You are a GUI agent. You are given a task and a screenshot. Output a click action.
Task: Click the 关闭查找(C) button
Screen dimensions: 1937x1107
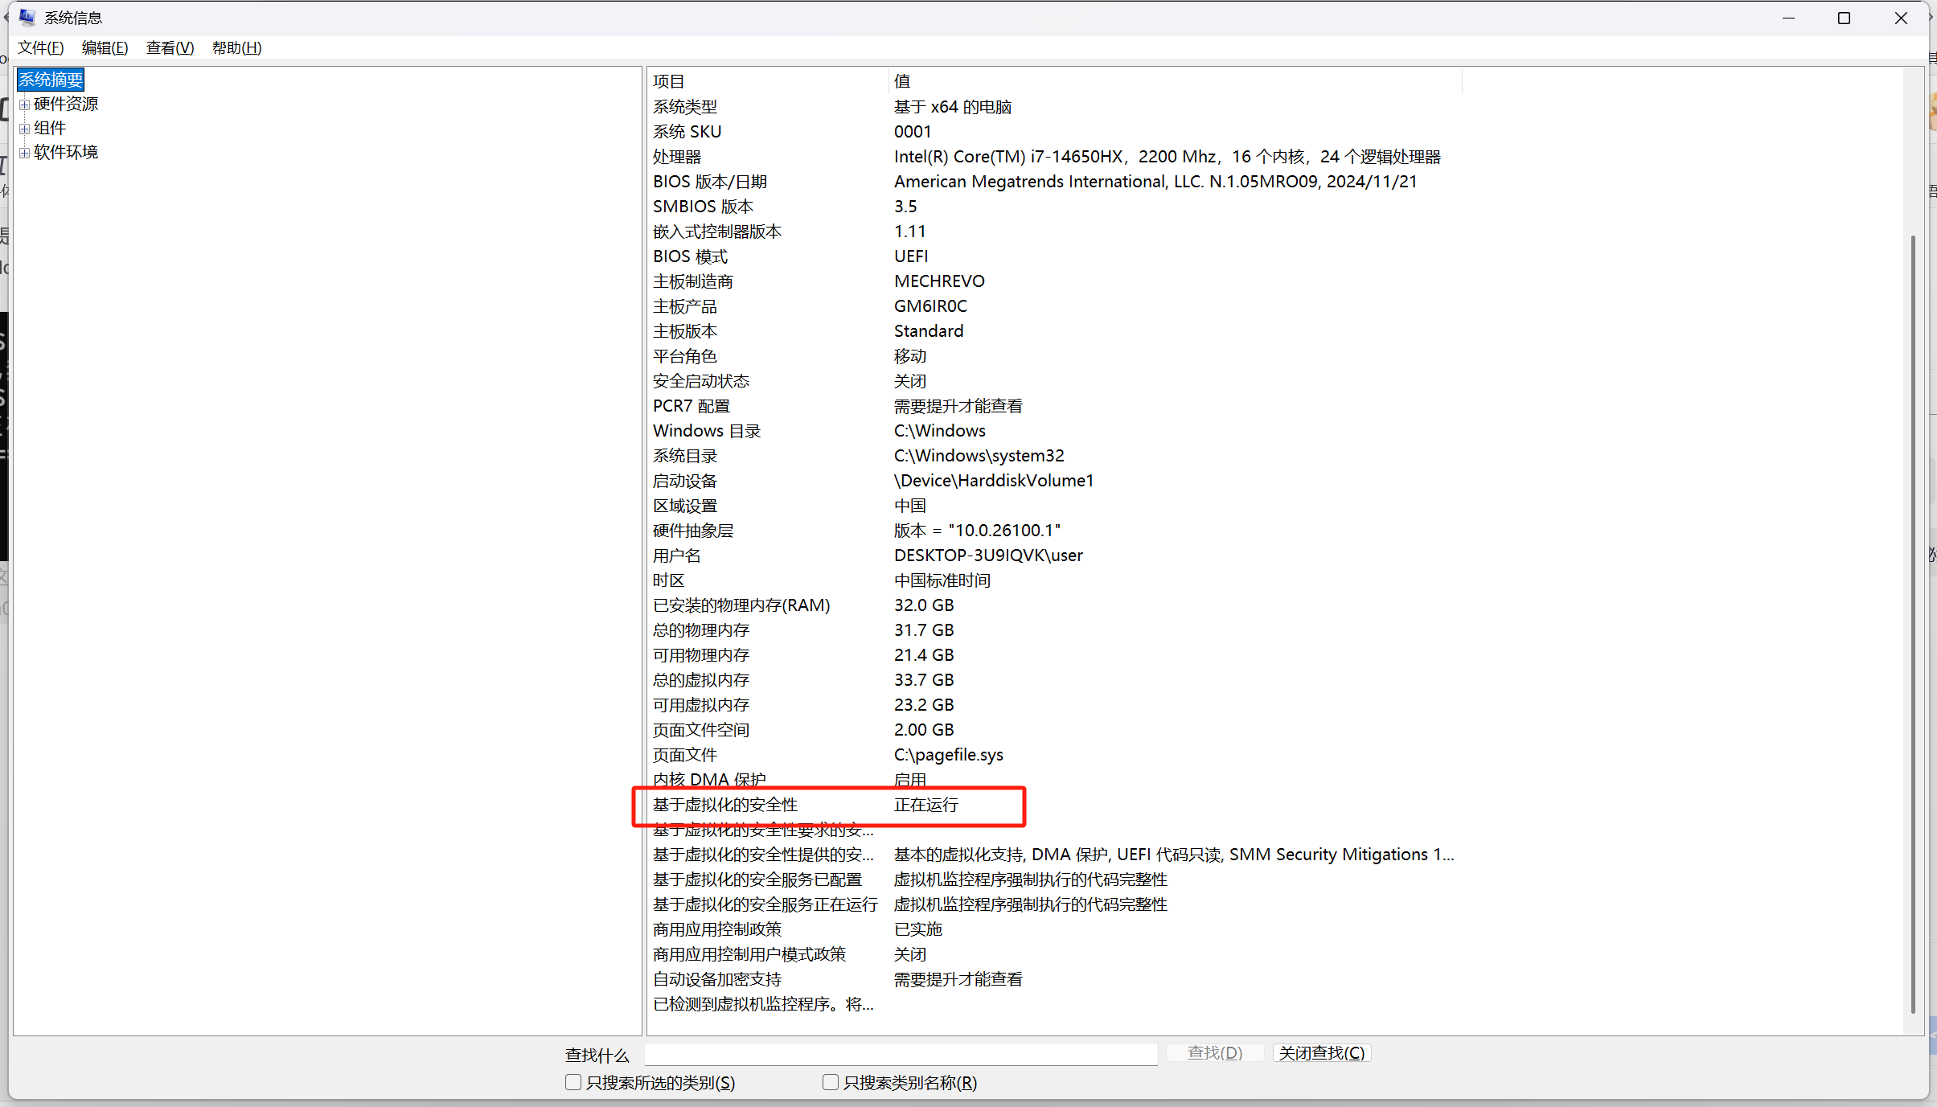coord(1321,1053)
